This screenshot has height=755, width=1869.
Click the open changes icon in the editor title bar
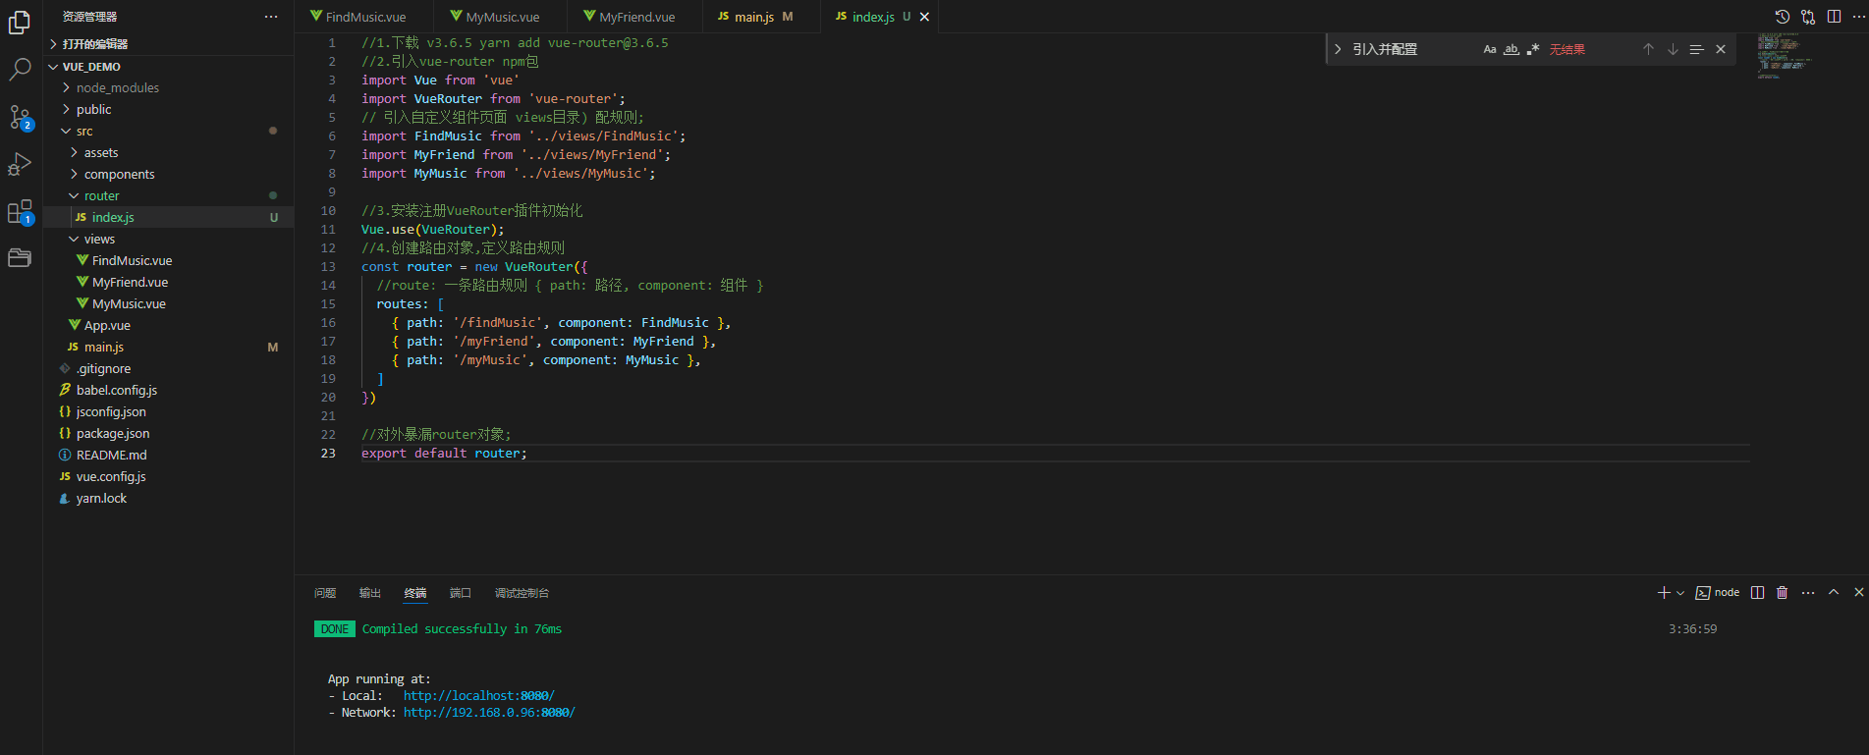(1808, 17)
